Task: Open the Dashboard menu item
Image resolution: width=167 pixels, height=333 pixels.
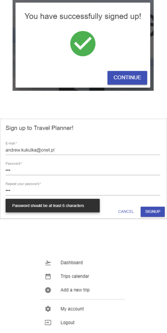Action: click(x=83, y=263)
